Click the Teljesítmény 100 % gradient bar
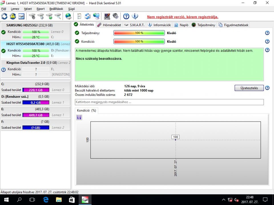The width and height of the screenshot is (274, 205). click(139, 33)
